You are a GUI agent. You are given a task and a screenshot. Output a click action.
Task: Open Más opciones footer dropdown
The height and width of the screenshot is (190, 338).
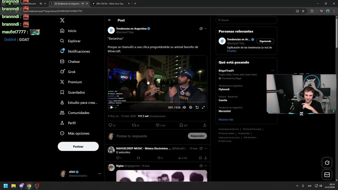251,137
